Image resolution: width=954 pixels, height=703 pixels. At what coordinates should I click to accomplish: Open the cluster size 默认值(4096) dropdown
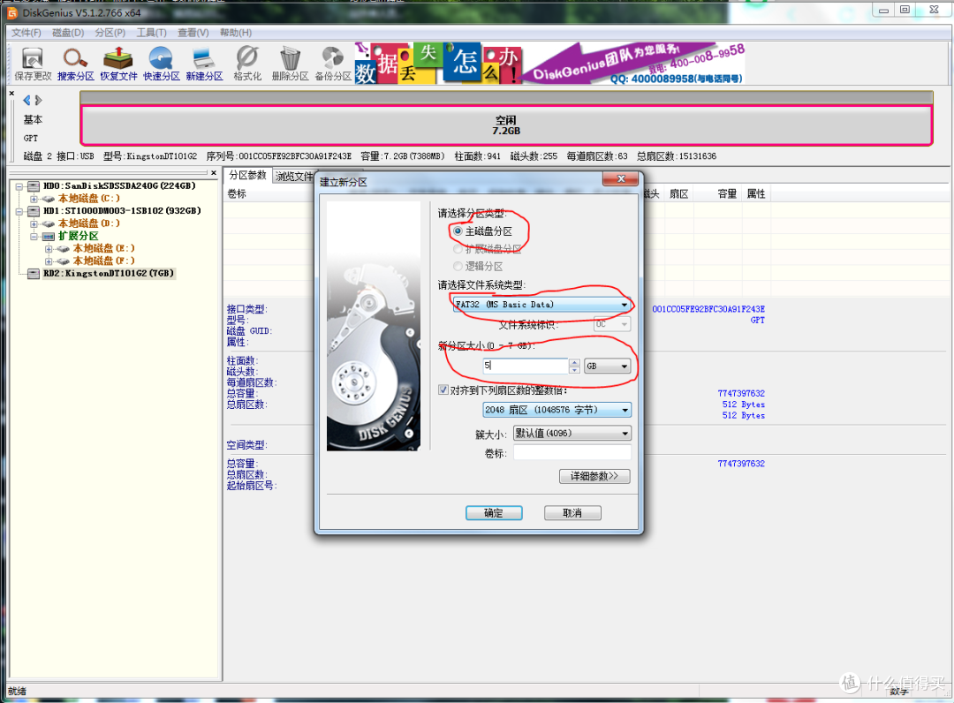click(572, 433)
